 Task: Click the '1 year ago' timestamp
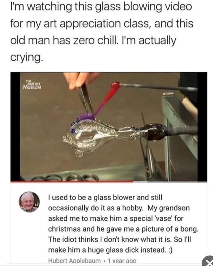pos(122,260)
